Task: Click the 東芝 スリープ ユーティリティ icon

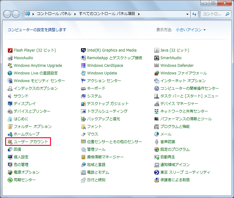Action: (x=156, y=172)
